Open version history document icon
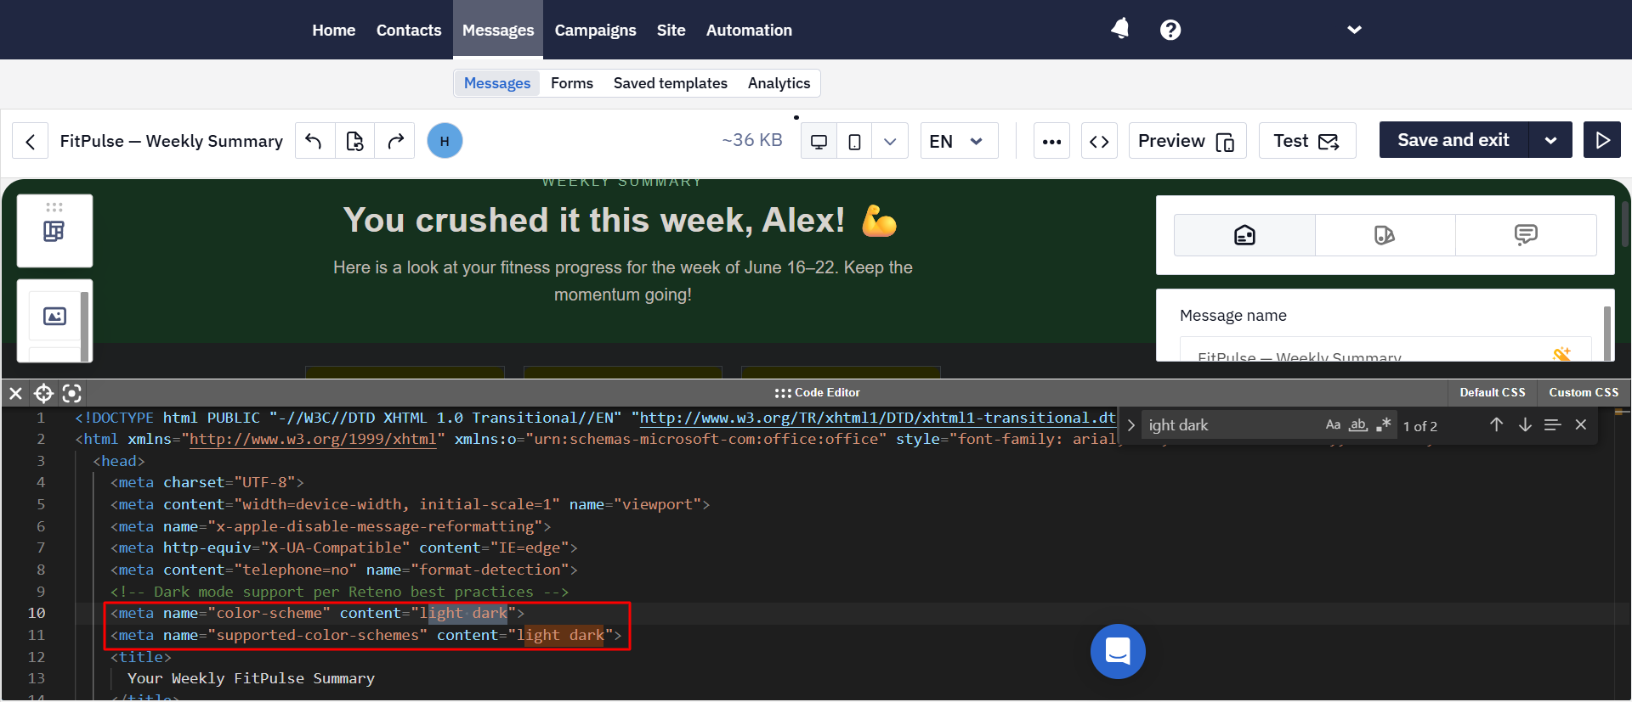 pos(354,141)
